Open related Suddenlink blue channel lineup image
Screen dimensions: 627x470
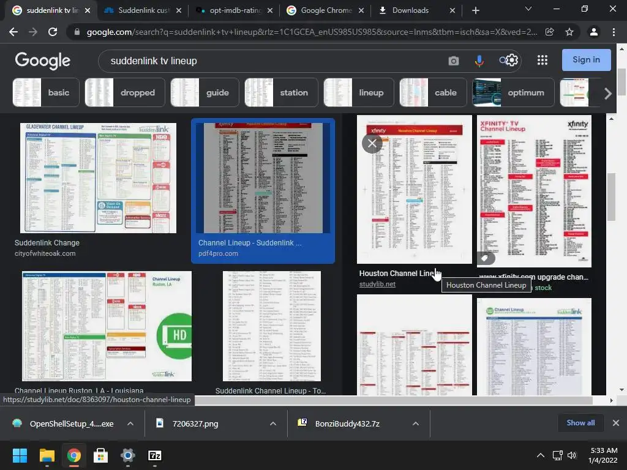point(534,346)
